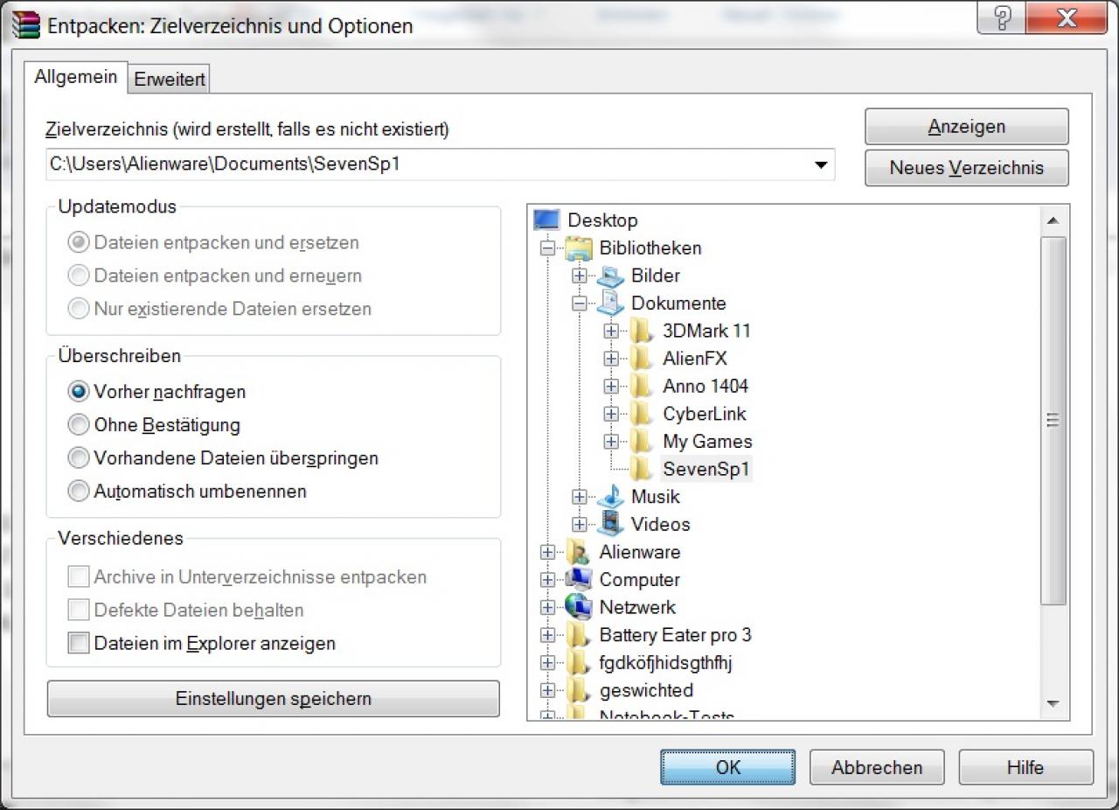Image resolution: width=1119 pixels, height=810 pixels.
Task: Click Einstellungen speichern button
Action: tap(274, 699)
